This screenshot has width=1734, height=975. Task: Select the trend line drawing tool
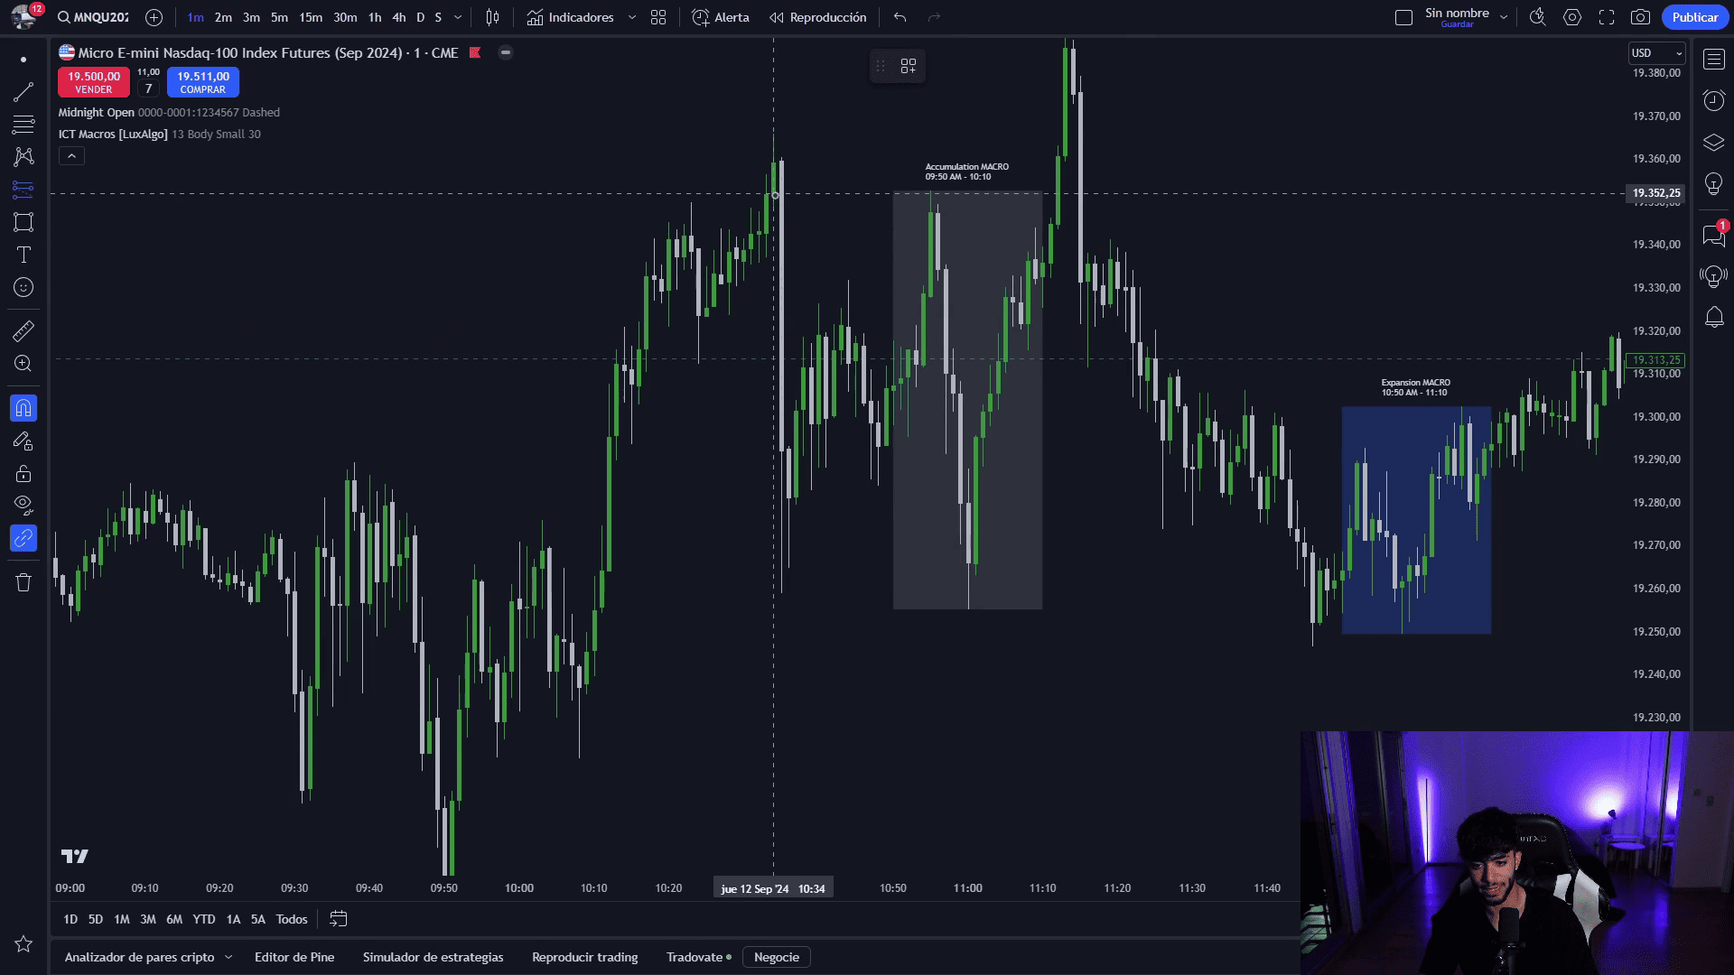click(x=23, y=91)
